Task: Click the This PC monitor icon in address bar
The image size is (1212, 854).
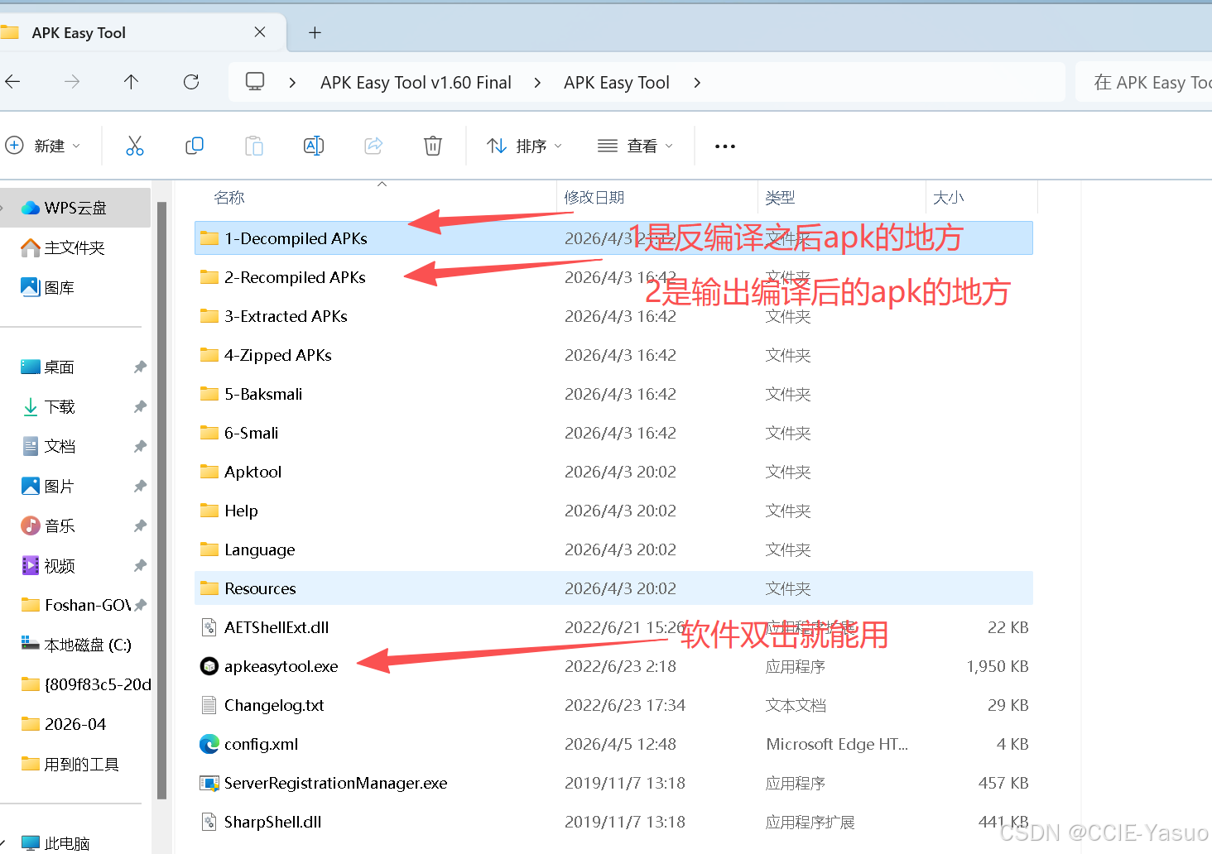Action: [255, 81]
